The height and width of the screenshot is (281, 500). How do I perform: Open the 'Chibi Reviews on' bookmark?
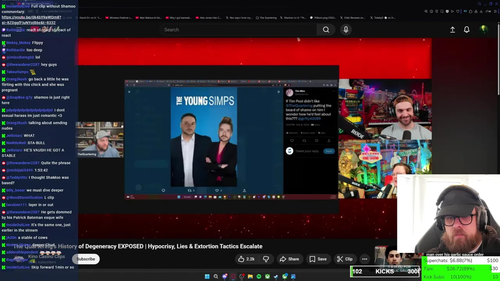tap(352, 18)
